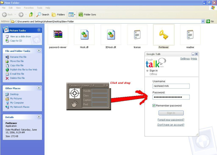
Task: Click the Forward toolbar arrow
Action: click(21, 14)
